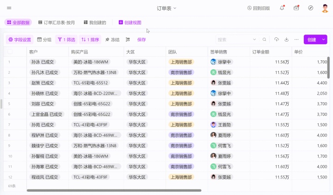Click the row height icon next to 冻结
The width and height of the screenshot is (333, 195).
(128, 40)
